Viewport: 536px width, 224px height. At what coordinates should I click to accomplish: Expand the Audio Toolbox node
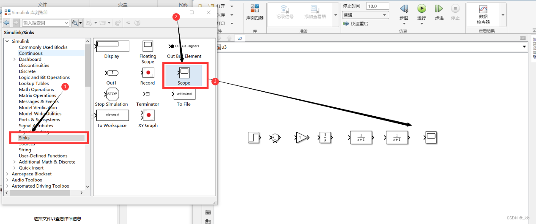[x=7, y=180]
